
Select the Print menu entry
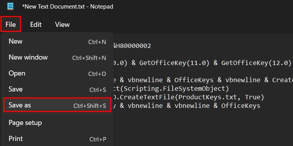57,139
